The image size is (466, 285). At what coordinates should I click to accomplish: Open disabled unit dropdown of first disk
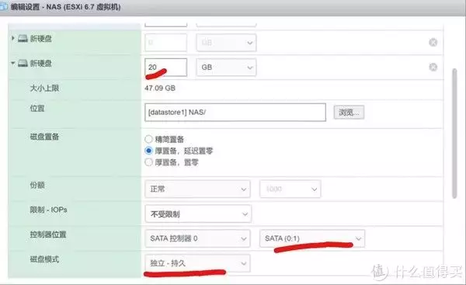pyautogui.click(x=226, y=43)
